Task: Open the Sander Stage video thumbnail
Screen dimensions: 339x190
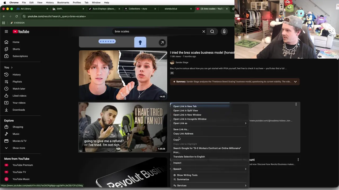Action: (123, 75)
